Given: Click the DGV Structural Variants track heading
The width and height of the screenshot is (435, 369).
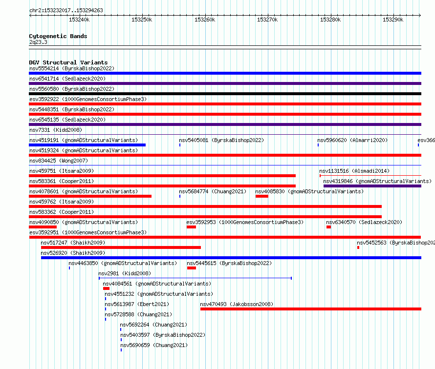Looking at the screenshot, I should coord(68,62).
